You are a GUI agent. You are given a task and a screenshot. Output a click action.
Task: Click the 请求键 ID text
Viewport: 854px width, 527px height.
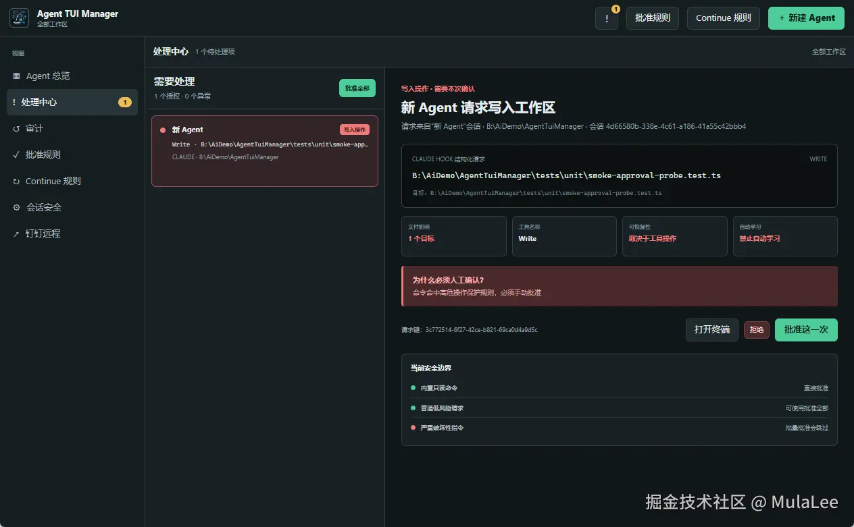tap(470, 330)
